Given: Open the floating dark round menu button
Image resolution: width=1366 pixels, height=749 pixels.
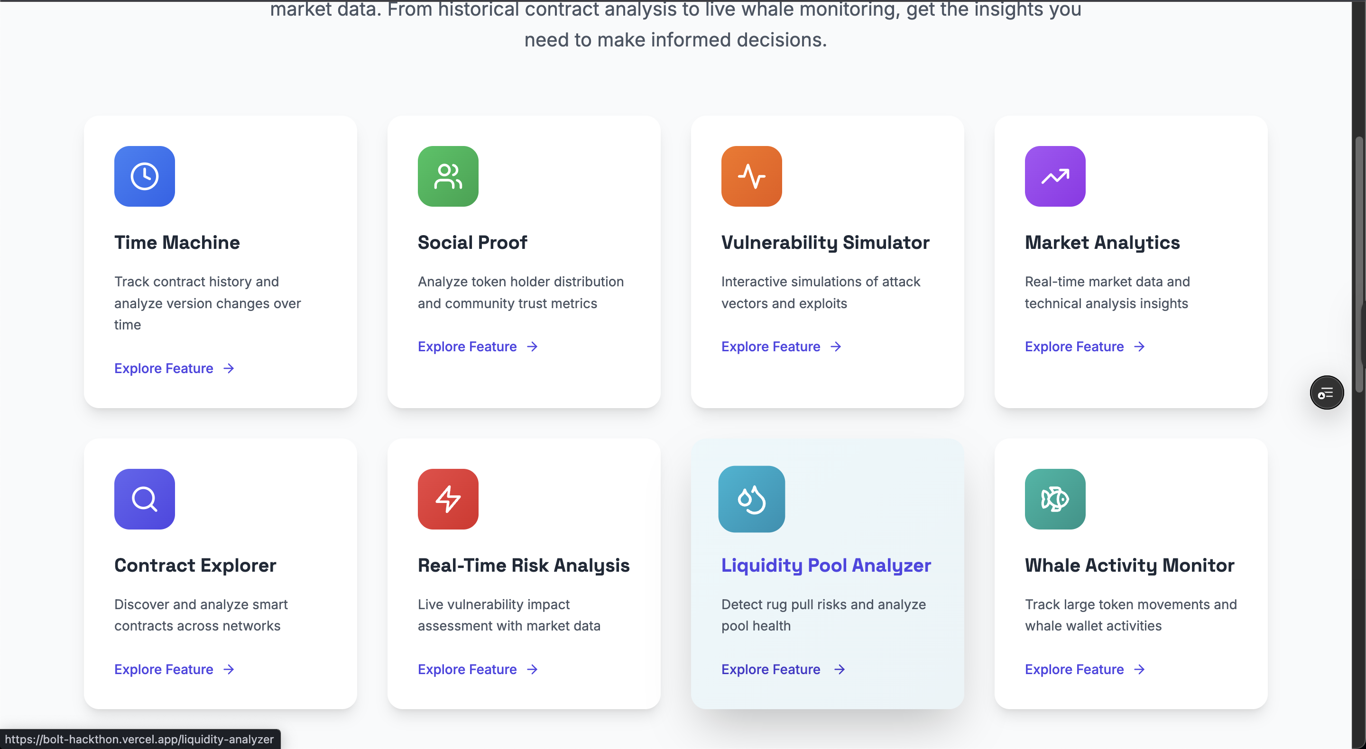Looking at the screenshot, I should [x=1326, y=393].
